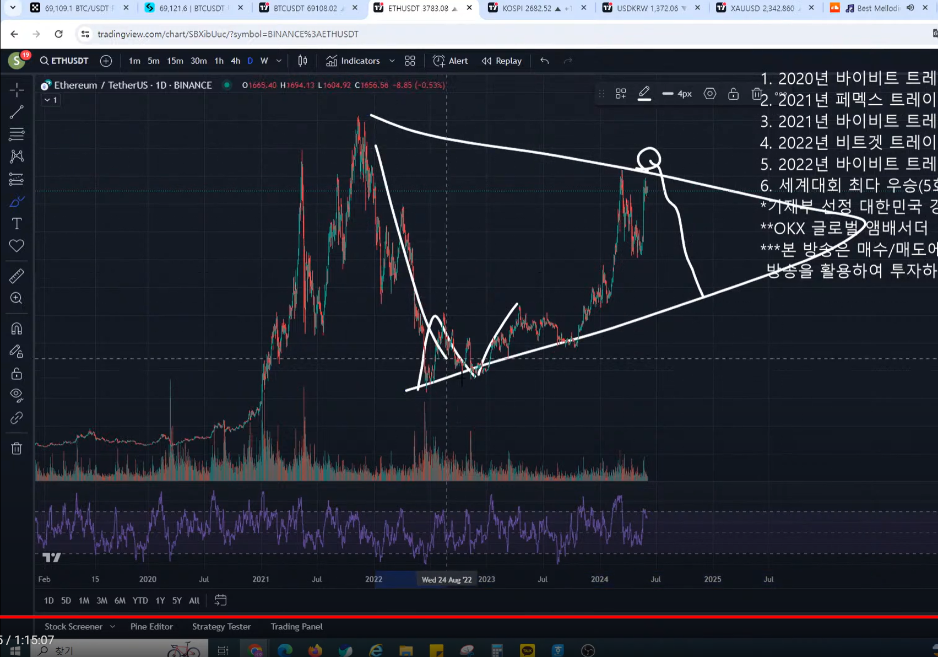The height and width of the screenshot is (657, 938).
Task: Select the W weekly timeframe
Action: tap(264, 61)
